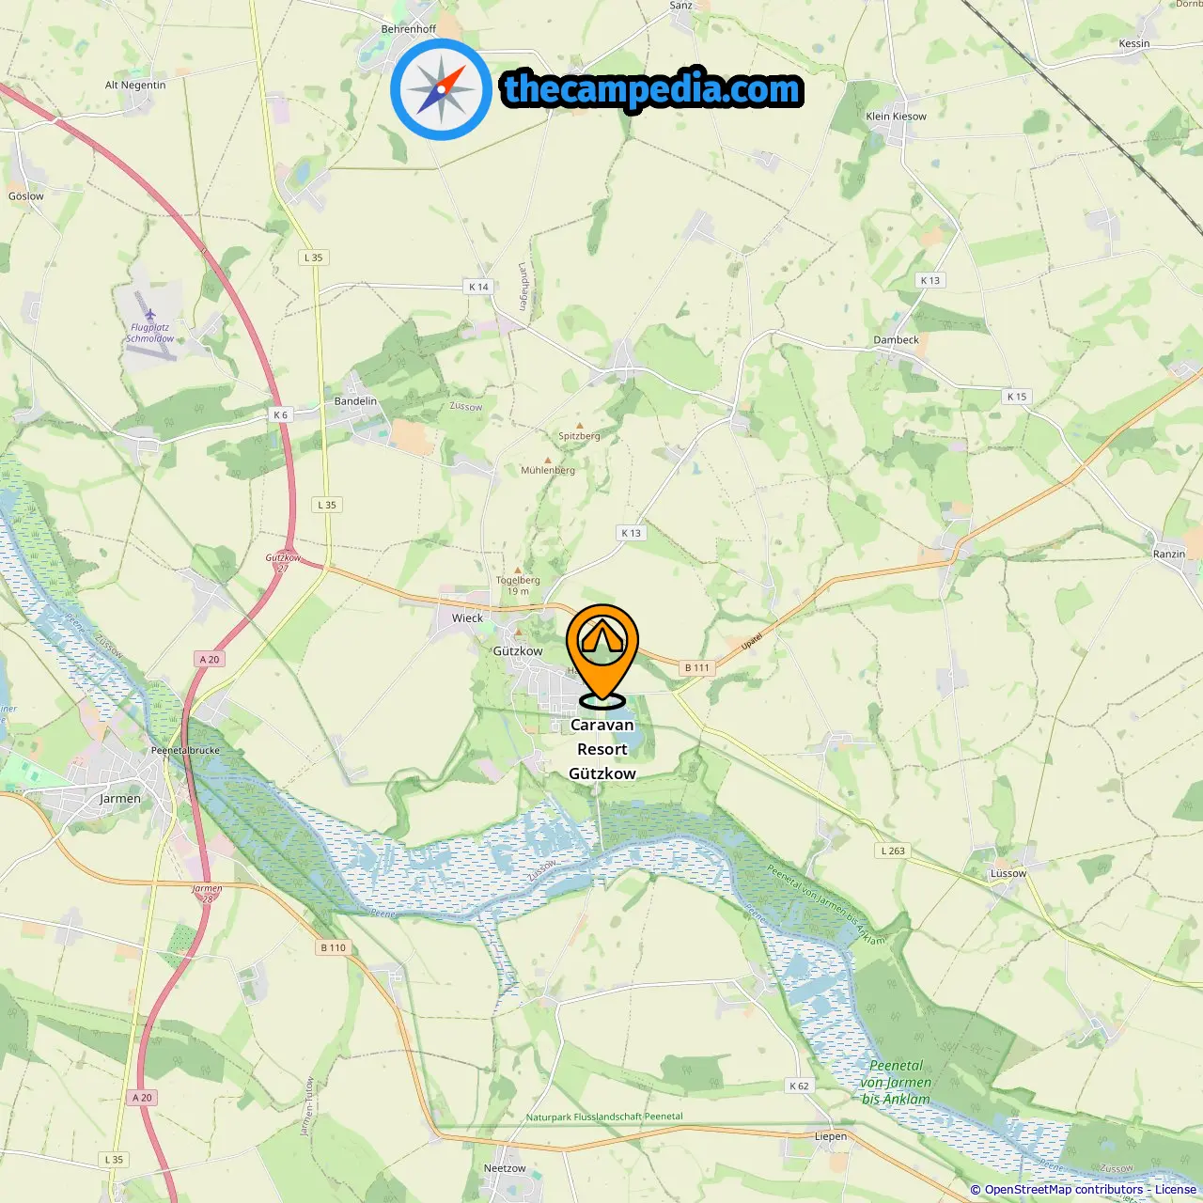The width and height of the screenshot is (1203, 1203).
Task: Click the Flugplatz Schmoldow airplane icon
Action: [150, 316]
